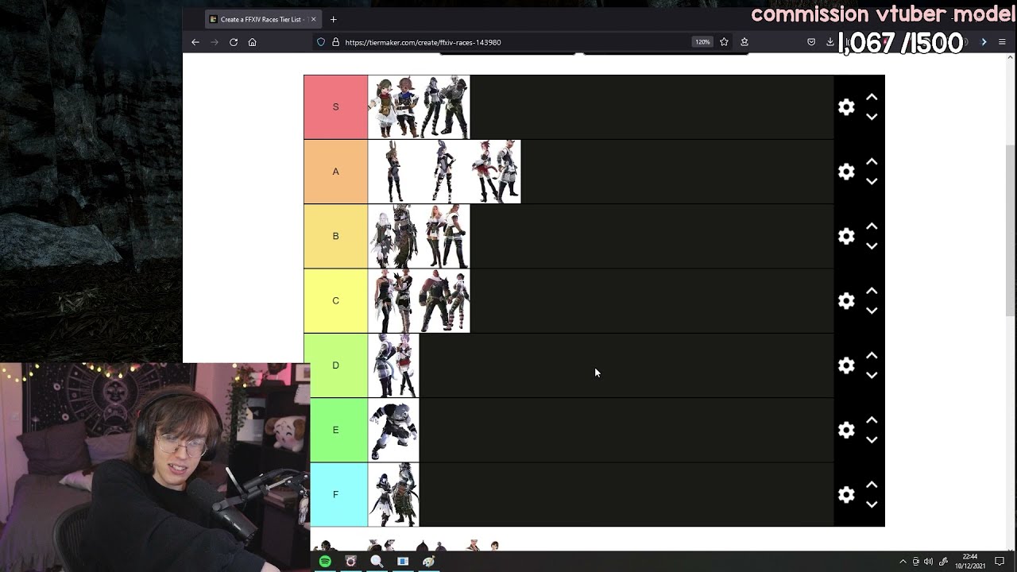Bookmark this page with star
Viewport: 1017px width, 572px height.
[724, 42]
